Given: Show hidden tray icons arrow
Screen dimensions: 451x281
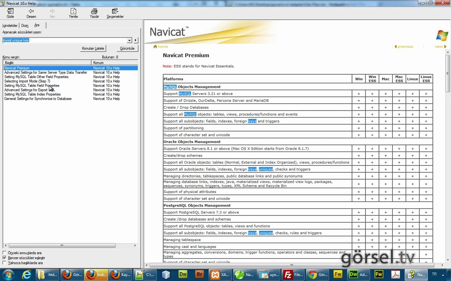Looking at the screenshot, I should coord(443,274).
